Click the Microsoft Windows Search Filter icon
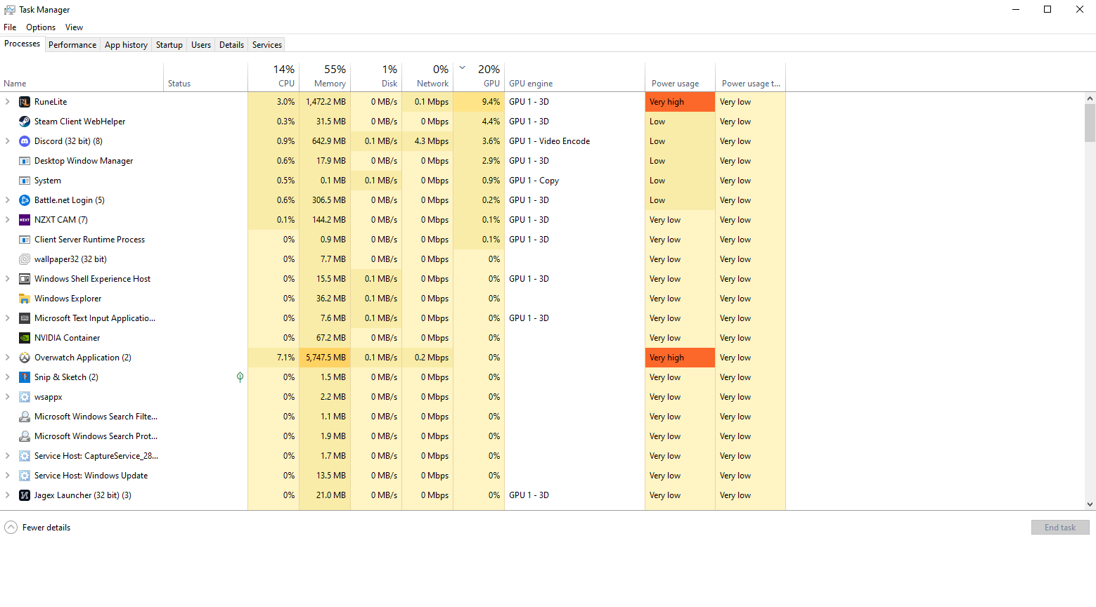The image size is (1096, 607). (x=25, y=417)
